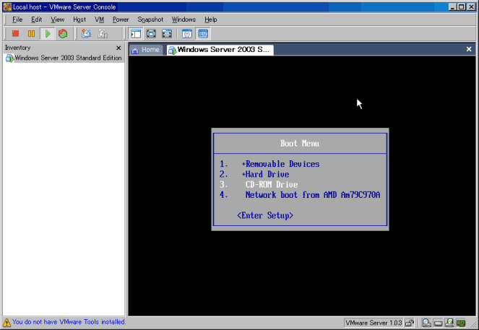Open the File menu
This screenshot has width=479, height=330.
pos(17,19)
